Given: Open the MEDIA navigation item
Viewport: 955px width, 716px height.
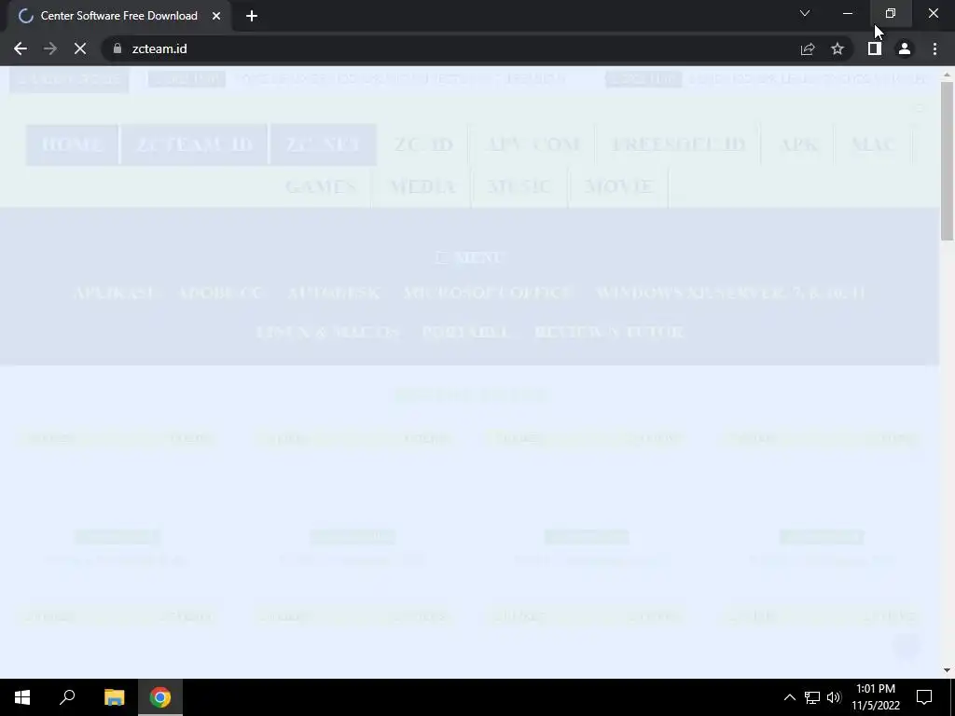Looking at the screenshot, I should tap(422, 186).
